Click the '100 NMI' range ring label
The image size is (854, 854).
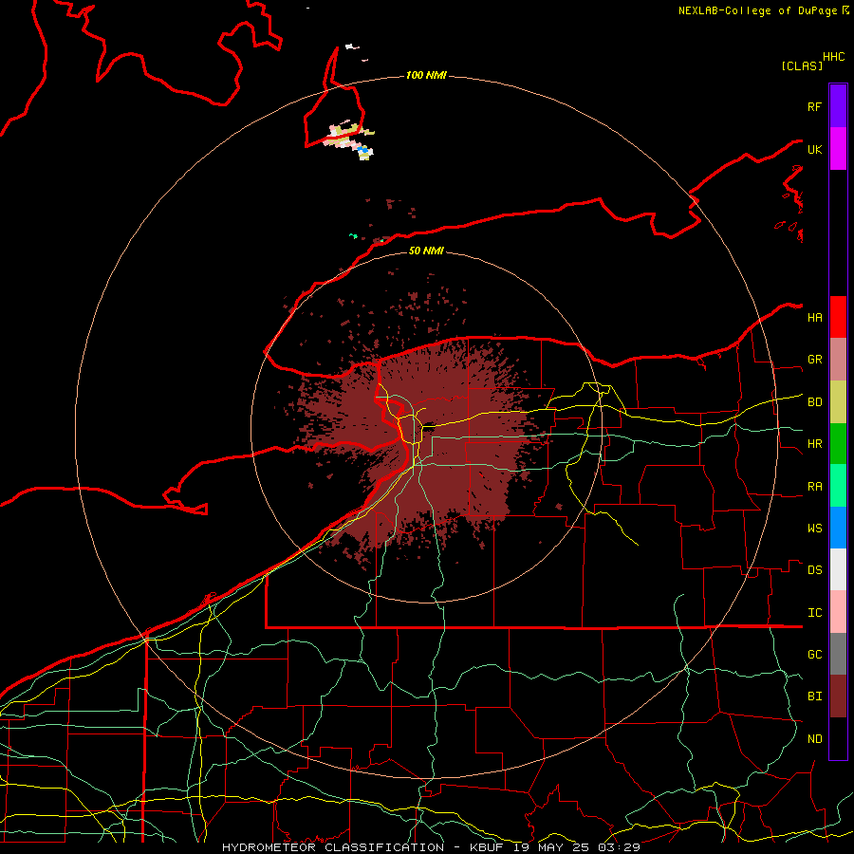coord(426,75)
